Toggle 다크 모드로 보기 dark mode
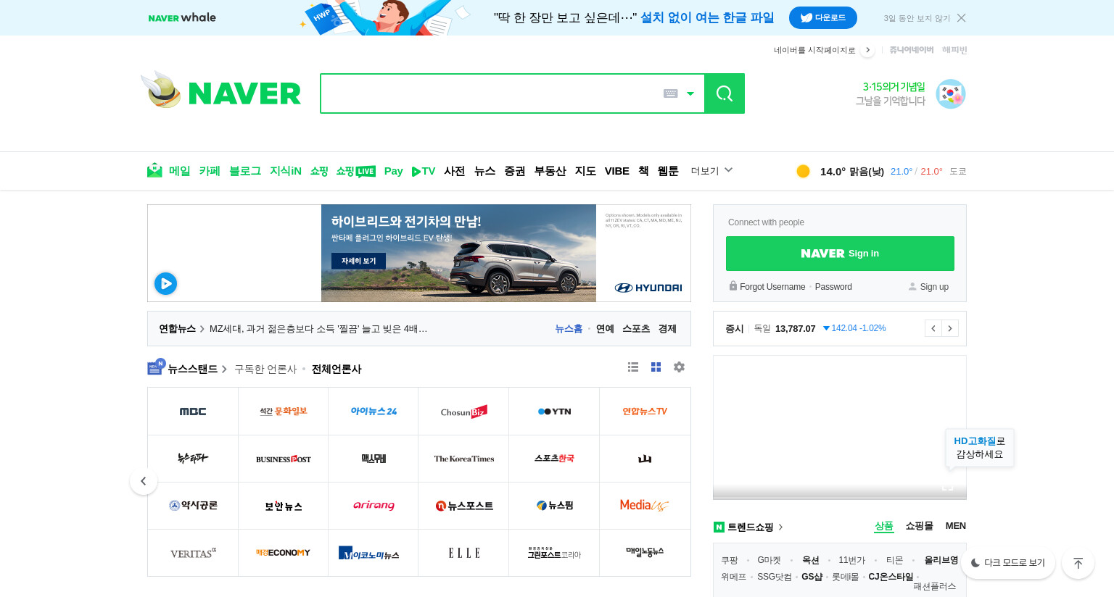 (x=1008, y=562)
